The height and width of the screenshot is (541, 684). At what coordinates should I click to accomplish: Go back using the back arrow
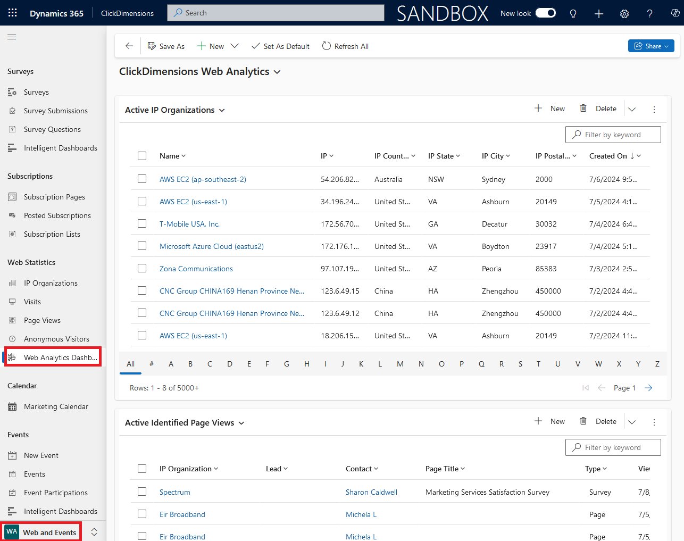pos(129,46)
